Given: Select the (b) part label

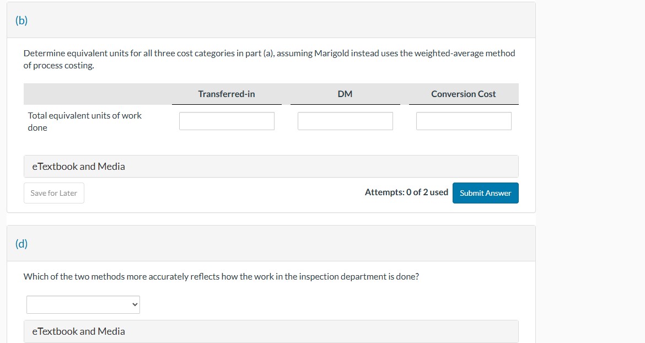Looking at the screenshot, I should [x=21, y=20].
